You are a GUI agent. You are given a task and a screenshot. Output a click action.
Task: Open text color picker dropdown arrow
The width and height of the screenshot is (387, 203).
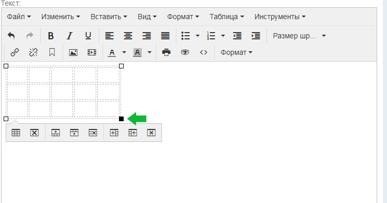[x=124, y=52]
